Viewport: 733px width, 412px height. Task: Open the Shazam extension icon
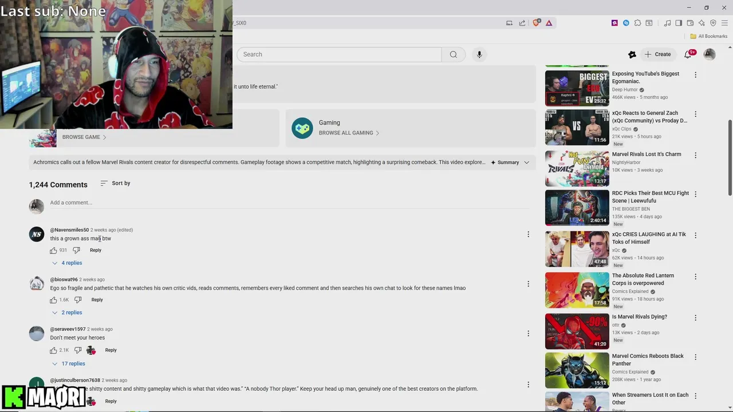tap(626, 23)
